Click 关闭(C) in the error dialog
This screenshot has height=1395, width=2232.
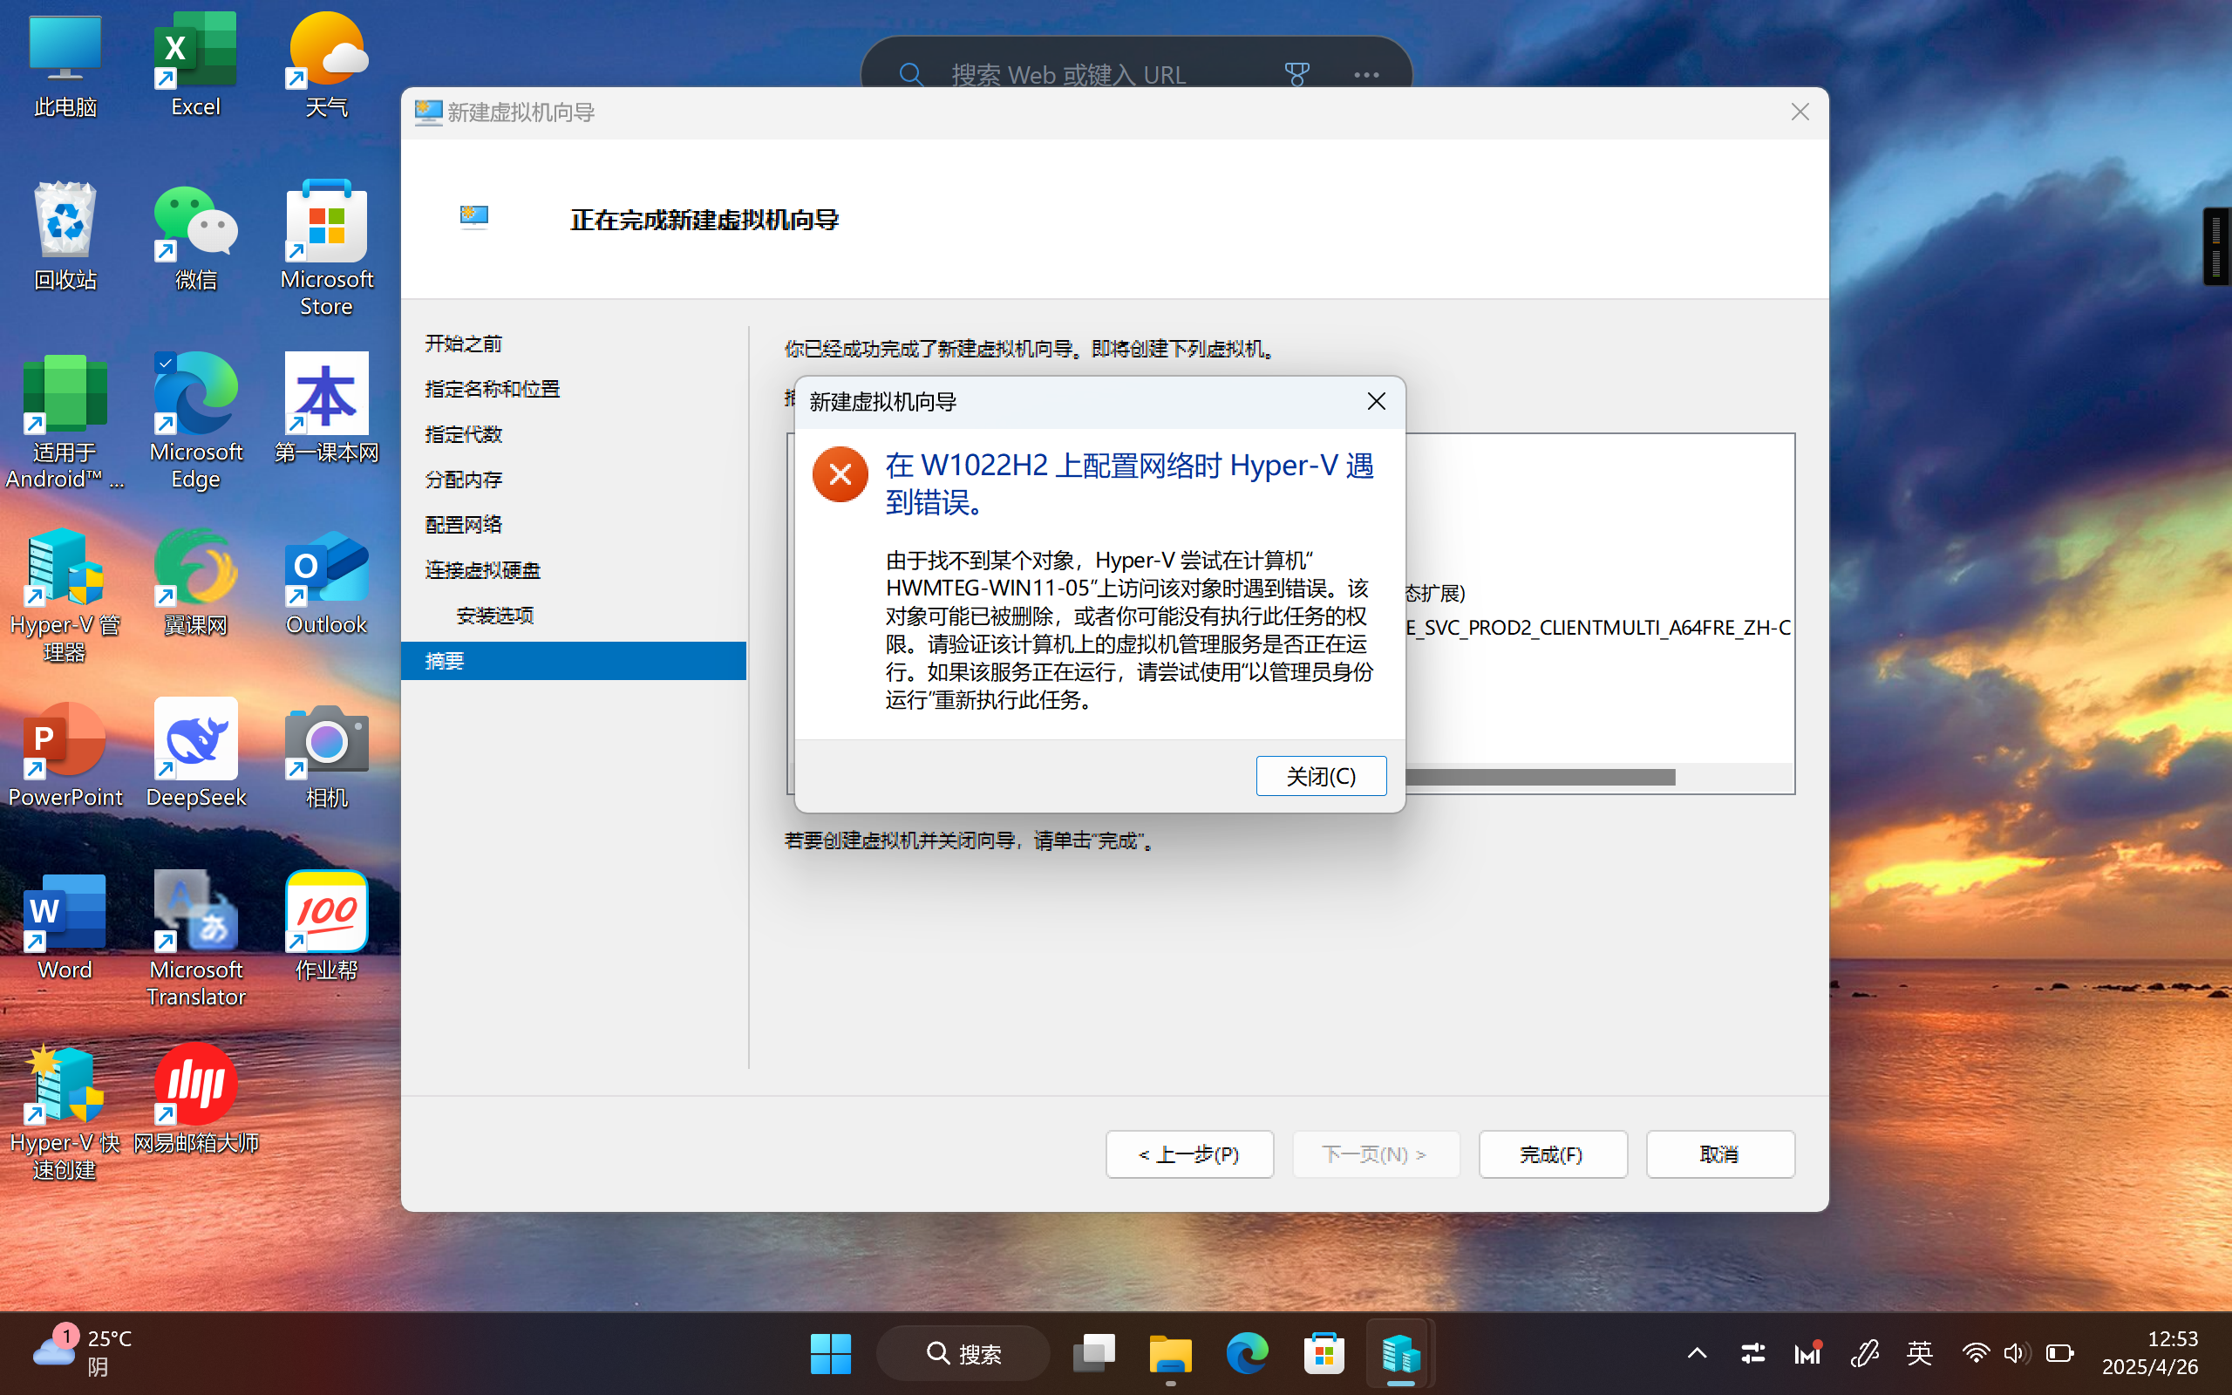tap(1321, 776)
